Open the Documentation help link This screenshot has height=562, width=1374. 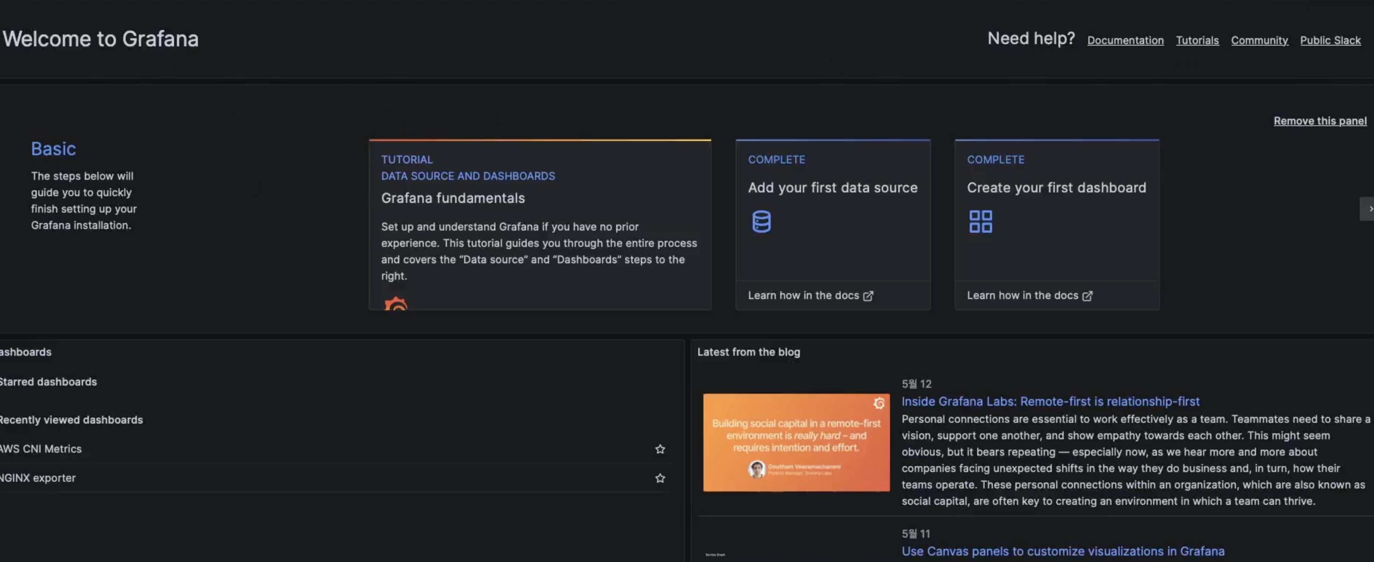[1125, 40]
